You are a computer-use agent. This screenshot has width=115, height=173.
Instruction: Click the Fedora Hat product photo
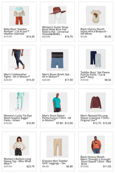pos(57,15)
